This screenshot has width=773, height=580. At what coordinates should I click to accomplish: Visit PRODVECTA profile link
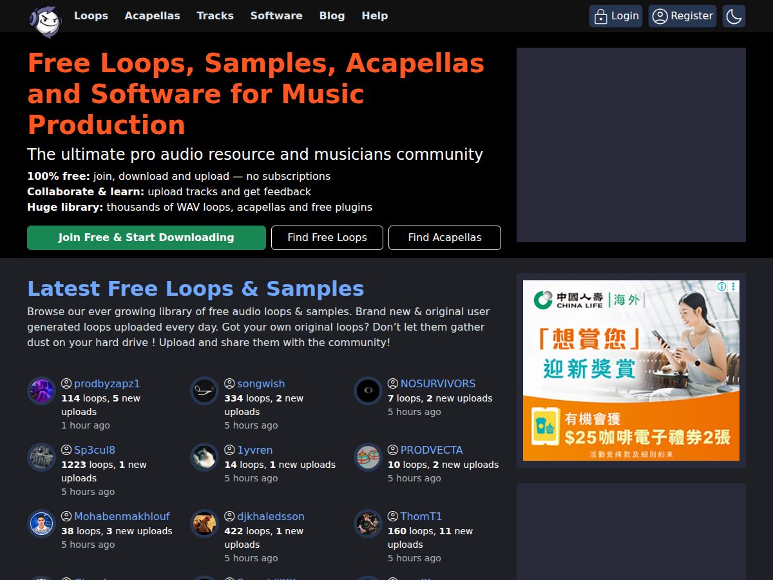pyautogui.click(x=432, y=450)
